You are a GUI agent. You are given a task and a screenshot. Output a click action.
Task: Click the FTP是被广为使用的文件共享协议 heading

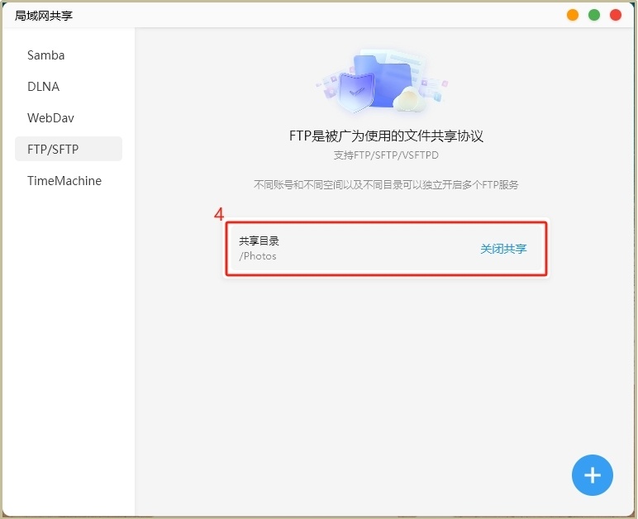tap(386, 136)
